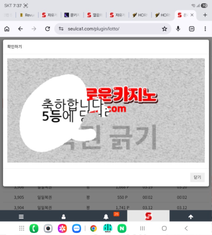Reload the lotto page
Viewport: 212px width, 235px height.
click(47, 29)
